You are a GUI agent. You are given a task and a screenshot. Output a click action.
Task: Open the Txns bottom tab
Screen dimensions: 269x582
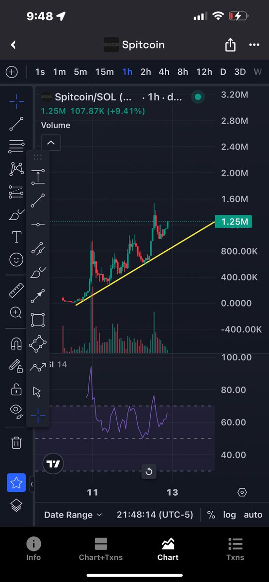pos(235,549)
